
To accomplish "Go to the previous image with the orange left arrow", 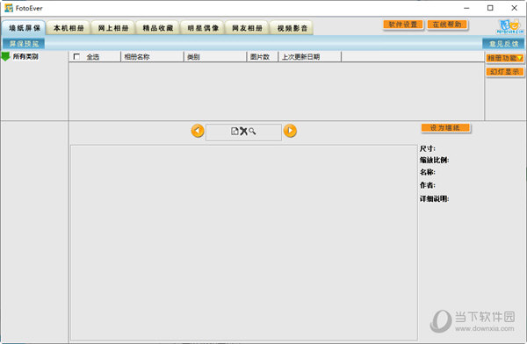I will [198, 131].
